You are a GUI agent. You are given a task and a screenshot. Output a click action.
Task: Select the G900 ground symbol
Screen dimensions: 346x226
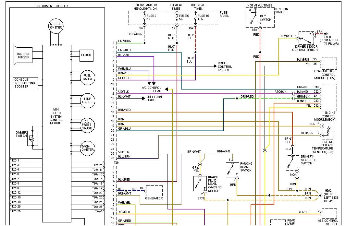pos(326,34)
